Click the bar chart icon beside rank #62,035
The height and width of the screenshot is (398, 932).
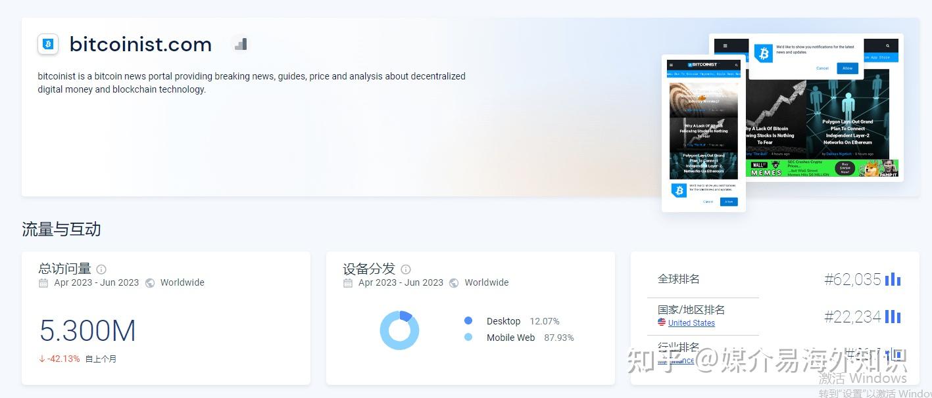(x=893, y=279)
